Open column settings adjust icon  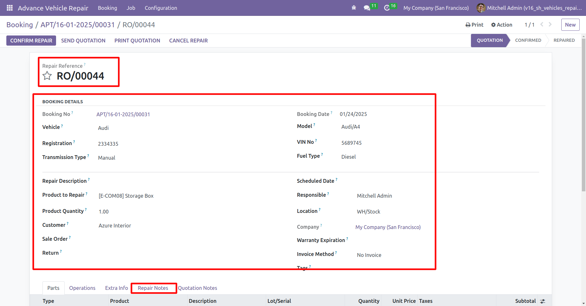[x=543, y=301]
